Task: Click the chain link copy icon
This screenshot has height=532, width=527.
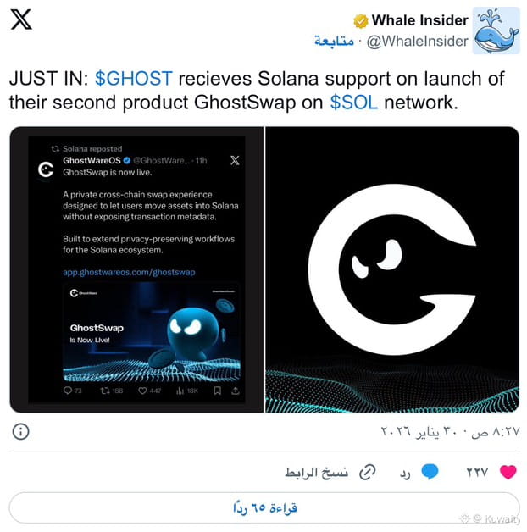Action: (x=367, y=473)
